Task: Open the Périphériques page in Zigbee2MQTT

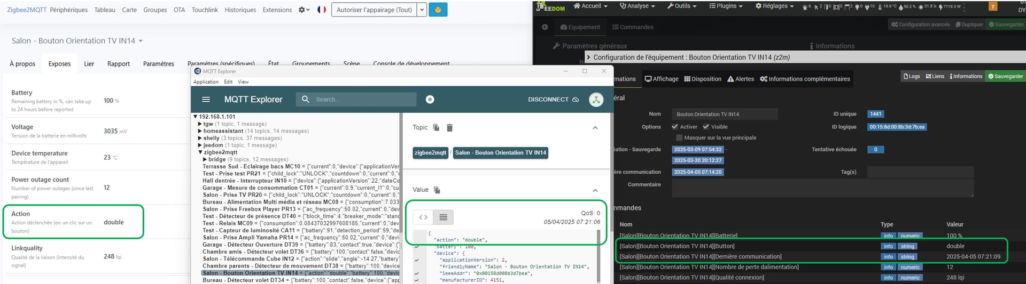Action: pos(68,10)
